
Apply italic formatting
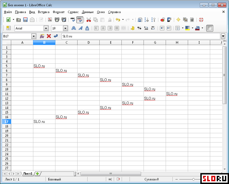pyautogui.click(x=81, y=28)
